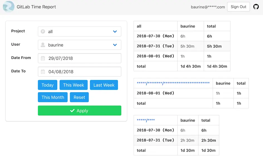The image size is (263, 159).
Task: Click the Date From label
Action: (21, 58)
